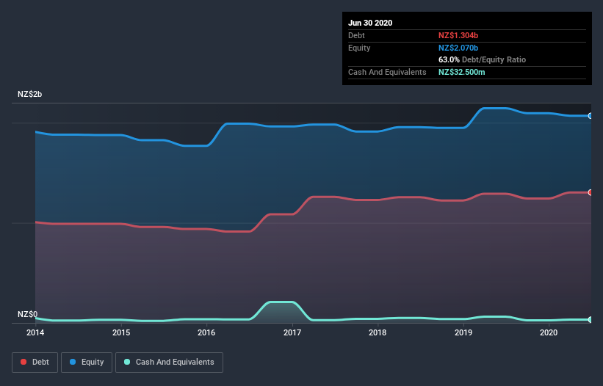
Task: Click Cash And Equivalents label in tooltip
Action: click(x=387, y=72)
